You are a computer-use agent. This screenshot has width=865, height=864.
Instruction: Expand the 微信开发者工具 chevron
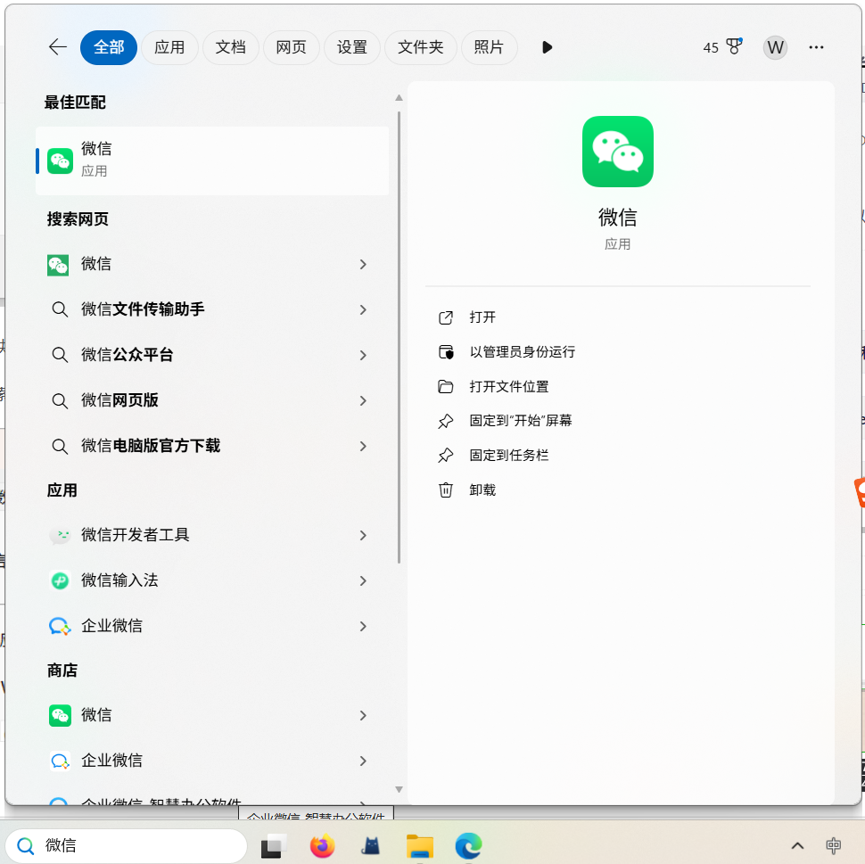click(363, 536)
